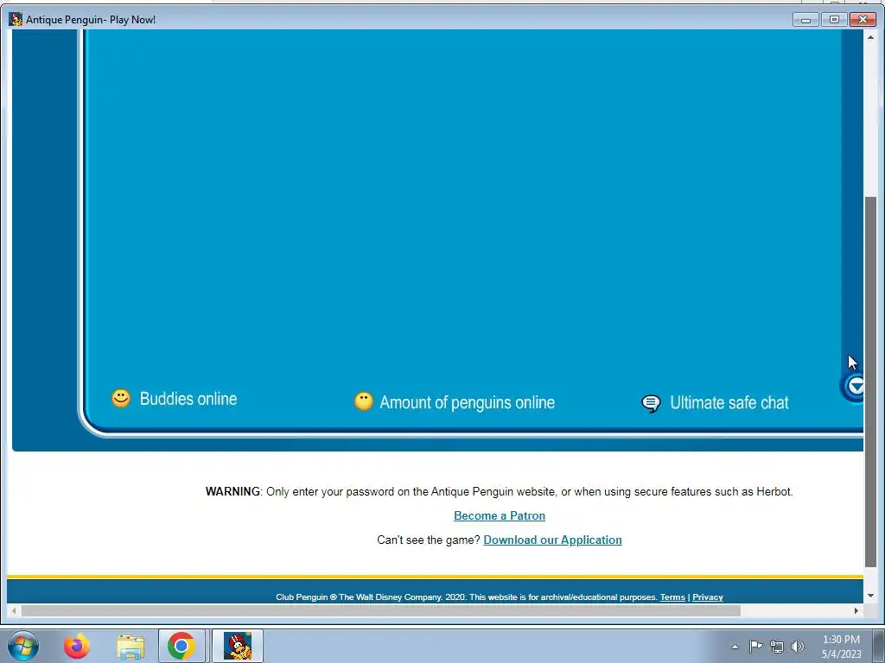This screenshot has height=663, width=885.
Task: Click the horizontal scrollbar thumb
Action: pos(381,610)
